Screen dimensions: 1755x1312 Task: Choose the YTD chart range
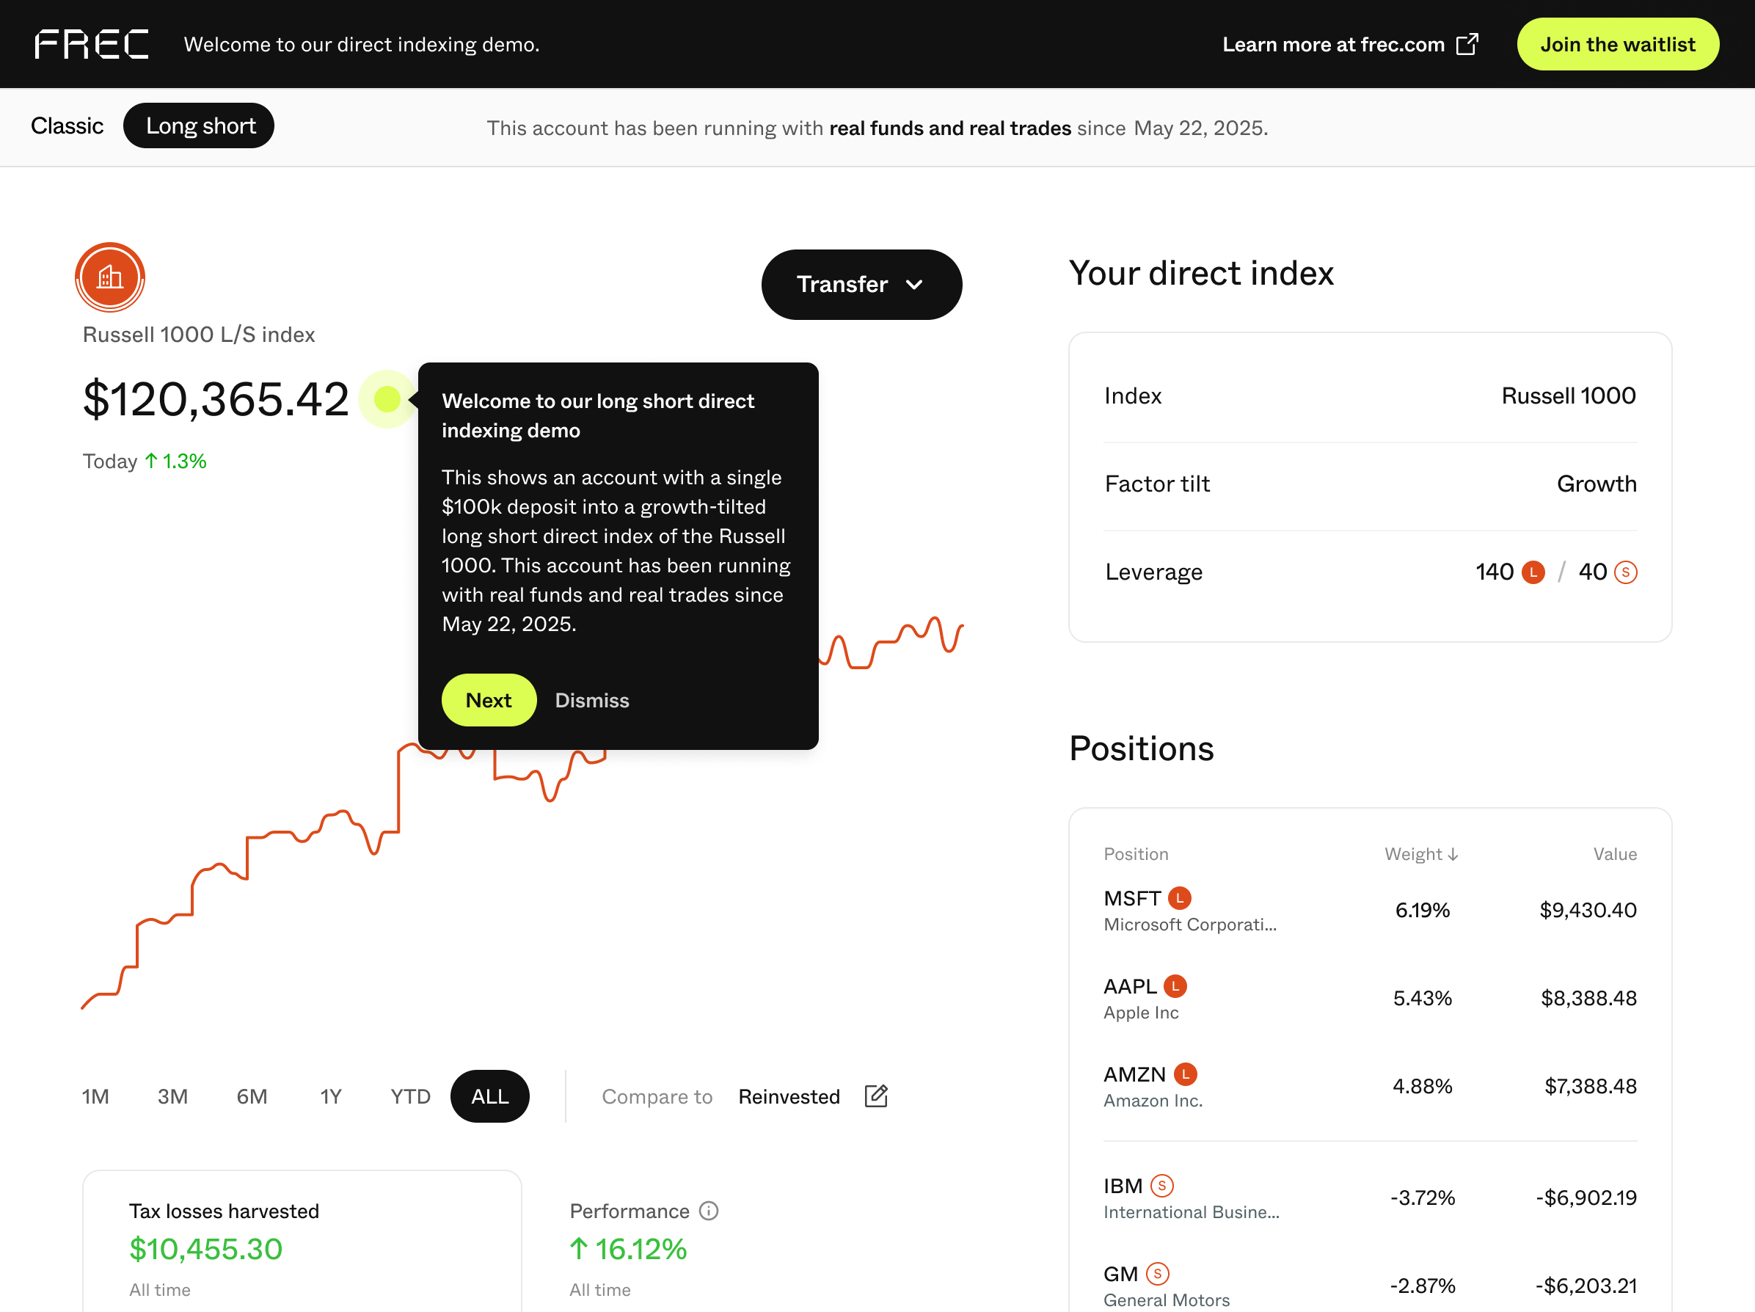pyautogui.click(x=410, y=1096)
